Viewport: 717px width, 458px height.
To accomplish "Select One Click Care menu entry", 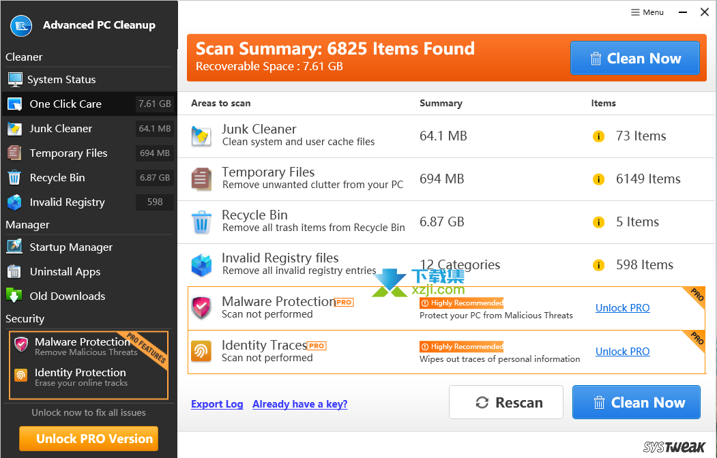I will 89,104.
